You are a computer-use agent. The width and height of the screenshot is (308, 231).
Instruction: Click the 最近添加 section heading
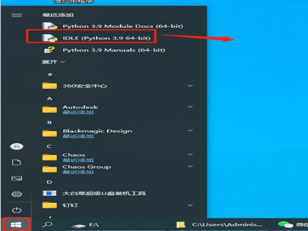[58, 15]
